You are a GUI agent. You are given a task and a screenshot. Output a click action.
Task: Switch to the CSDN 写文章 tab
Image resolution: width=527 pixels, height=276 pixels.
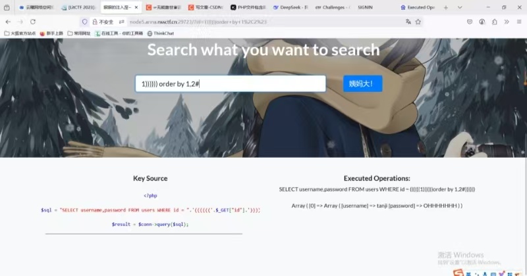click(206, 7)
